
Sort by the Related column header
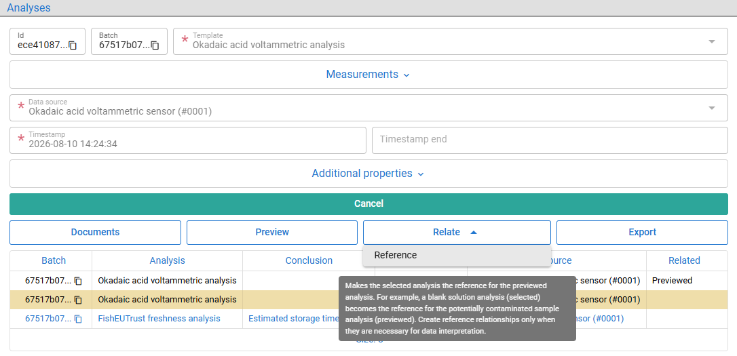pyautogui.click(x=684, y=260)
